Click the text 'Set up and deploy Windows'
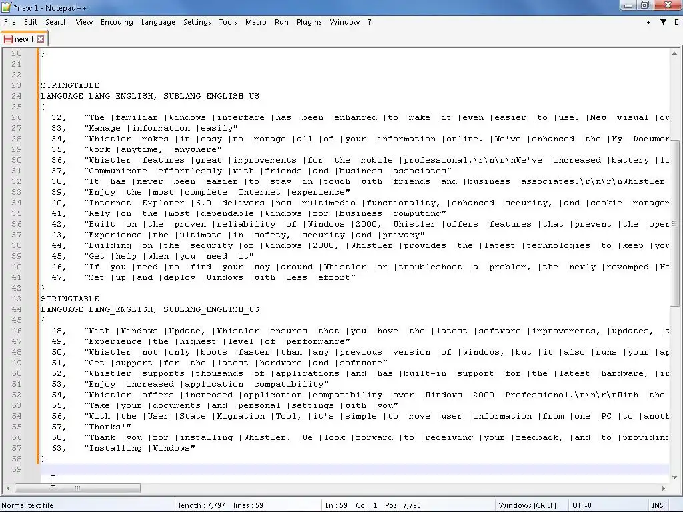 pyautogui.click(x=166, y=277)
